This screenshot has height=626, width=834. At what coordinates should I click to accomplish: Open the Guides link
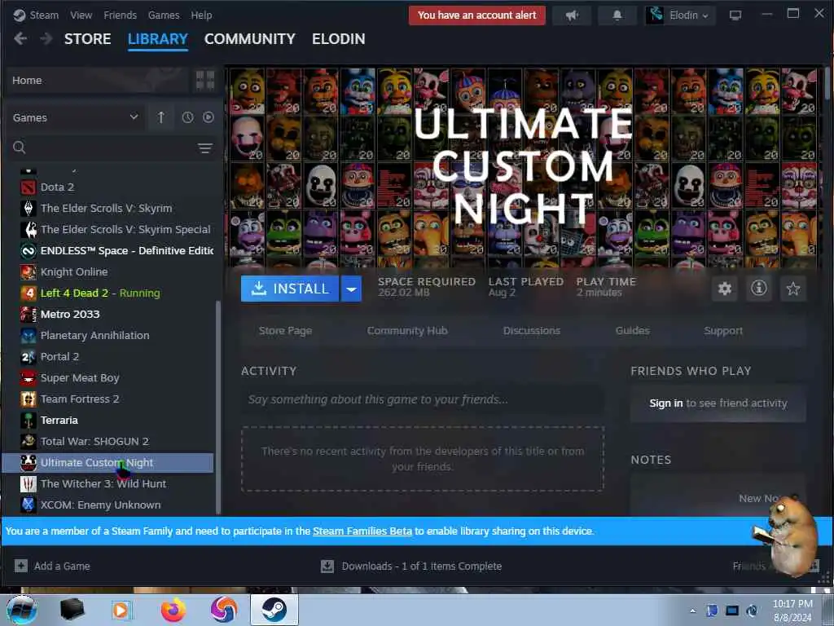(632, 331)
